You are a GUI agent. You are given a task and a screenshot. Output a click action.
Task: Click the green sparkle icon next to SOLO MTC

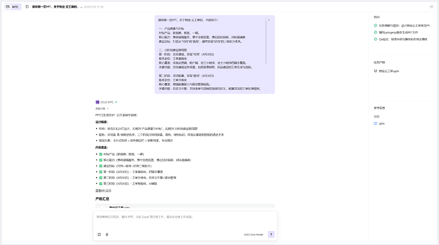(116, 102)
